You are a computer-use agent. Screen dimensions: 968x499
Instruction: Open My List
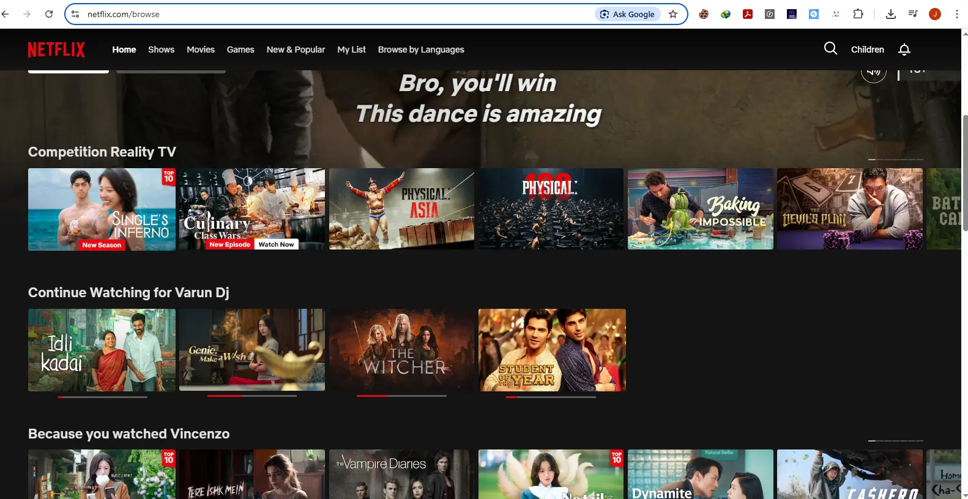351,50
